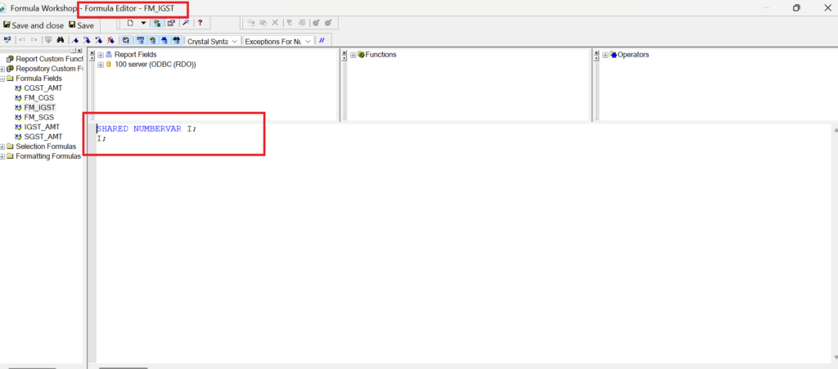Click the Undo arrow icon
838x369 pixels.
22,40
